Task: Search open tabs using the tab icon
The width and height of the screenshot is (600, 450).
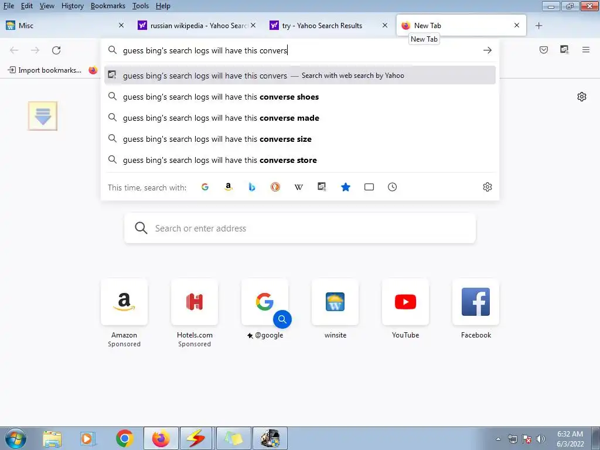Action: [369, 187]
